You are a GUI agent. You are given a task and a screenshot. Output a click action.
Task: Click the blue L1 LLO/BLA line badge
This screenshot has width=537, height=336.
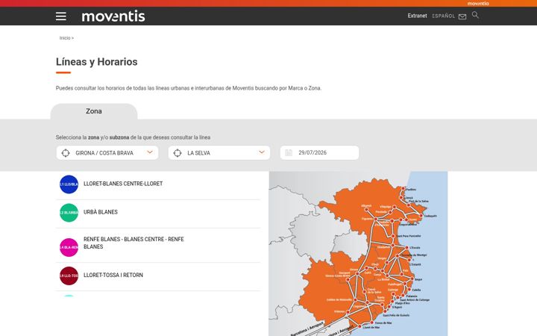click(x=69, y=184)
